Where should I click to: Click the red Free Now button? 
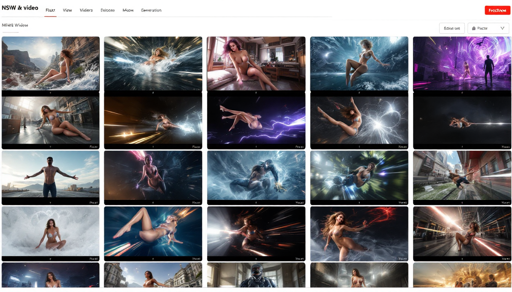tap(497, 10)
